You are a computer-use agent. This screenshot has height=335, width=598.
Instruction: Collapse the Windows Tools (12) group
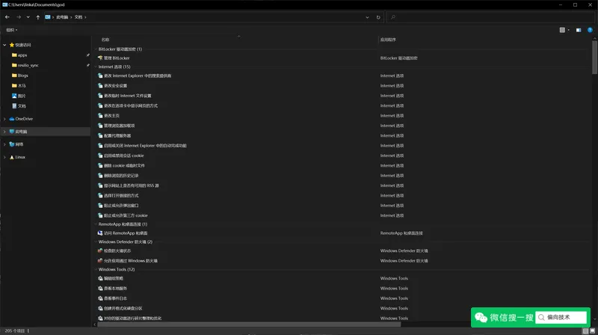point(96,269)
